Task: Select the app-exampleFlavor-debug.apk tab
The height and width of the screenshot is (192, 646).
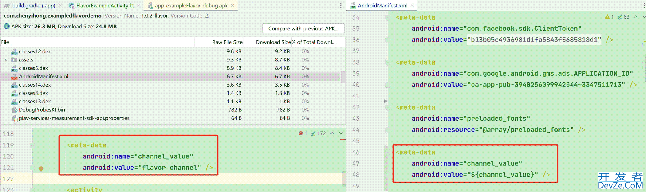Action: [x=191, y=6]
